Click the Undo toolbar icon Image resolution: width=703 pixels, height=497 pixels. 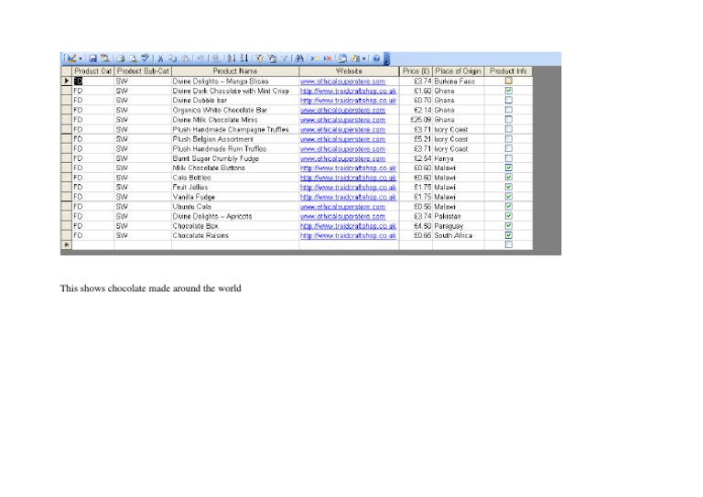click(200, 59)
